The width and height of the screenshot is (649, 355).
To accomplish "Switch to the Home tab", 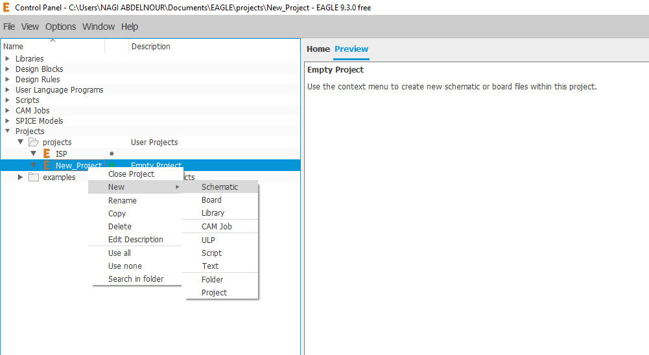I will click(x=318, y=49).
